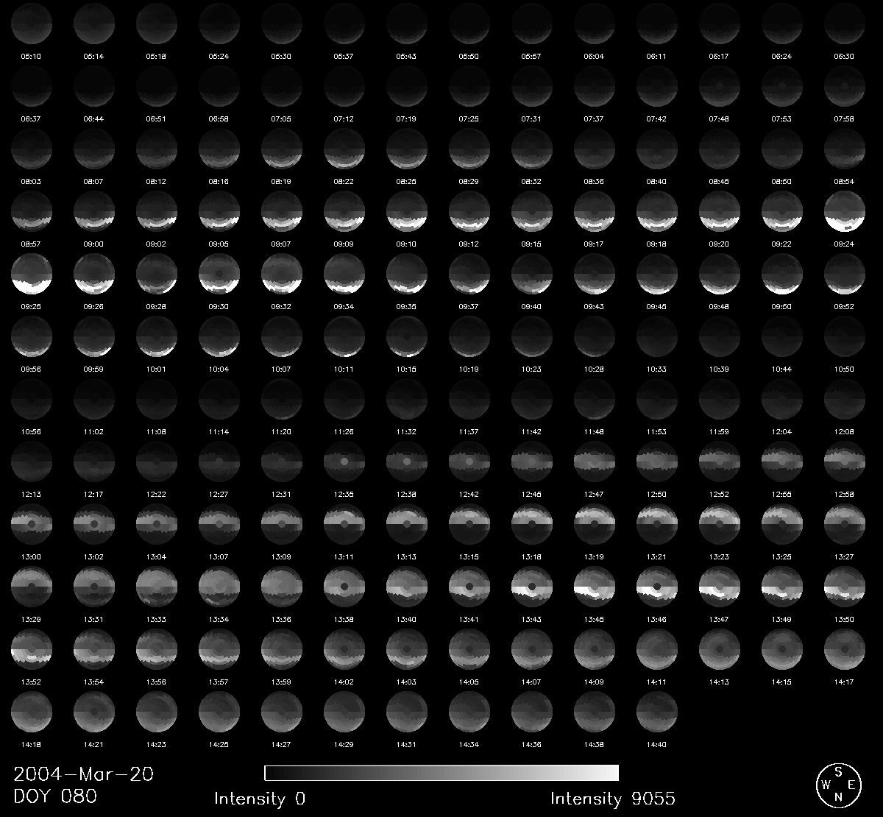Click the intensity grayscale color bar
The width and height of the screenshot is (883, 817).
pos(441,772)
